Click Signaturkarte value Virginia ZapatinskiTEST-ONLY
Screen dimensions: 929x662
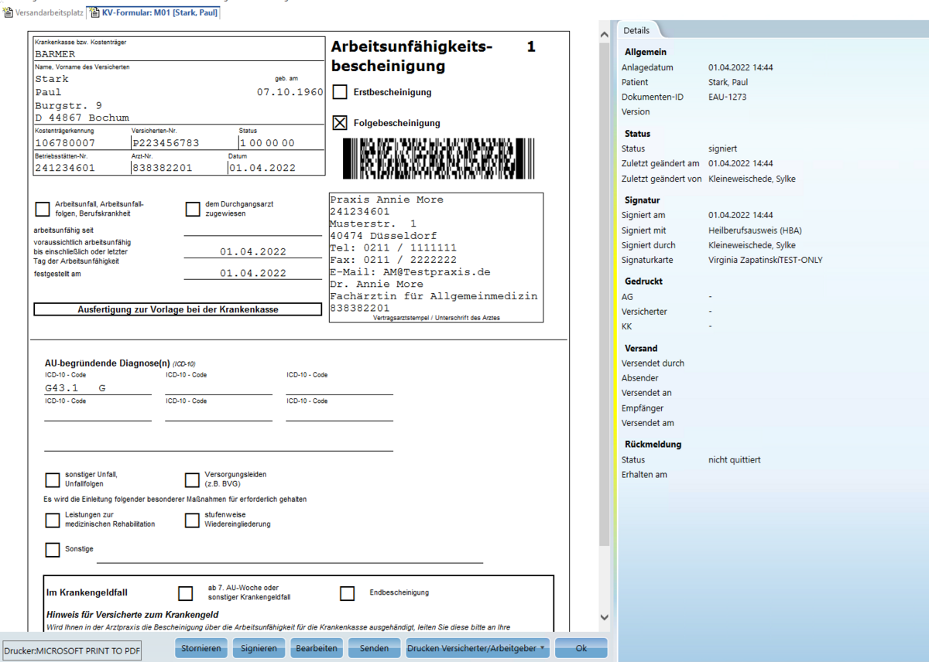pos(766,260)
